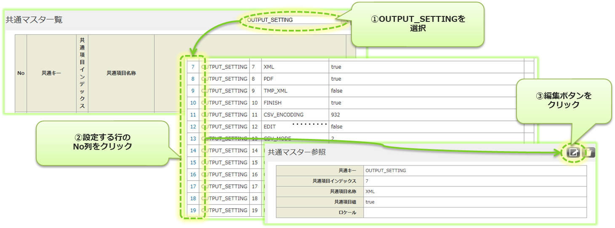Select row No 9 link

click(193, 91)
